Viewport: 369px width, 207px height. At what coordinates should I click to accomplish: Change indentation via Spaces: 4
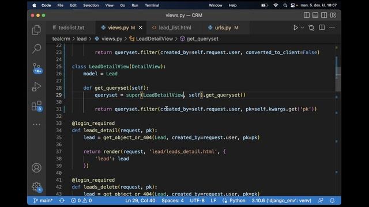(172, 201)
